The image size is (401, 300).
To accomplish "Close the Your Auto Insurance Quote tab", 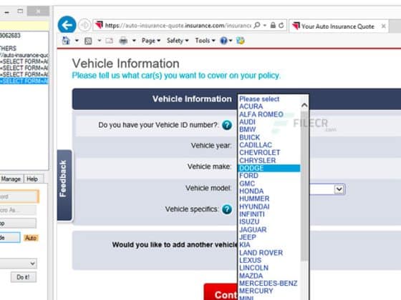I will pos(383,26).
